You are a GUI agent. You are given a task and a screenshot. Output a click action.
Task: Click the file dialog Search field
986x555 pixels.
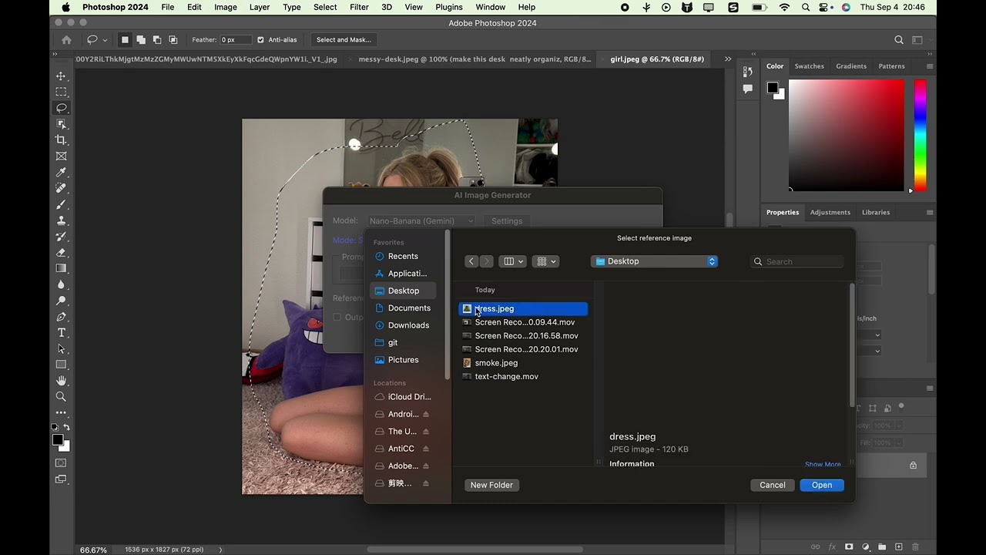click(797, 261)
